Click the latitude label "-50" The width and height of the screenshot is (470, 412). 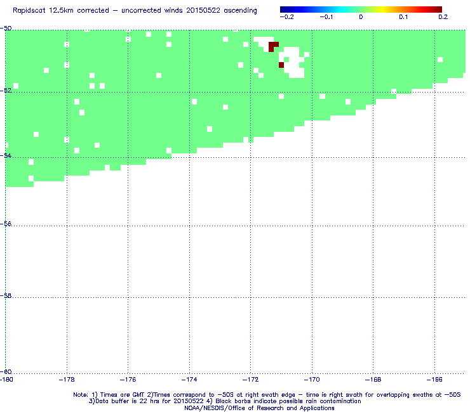click(6, 29)
